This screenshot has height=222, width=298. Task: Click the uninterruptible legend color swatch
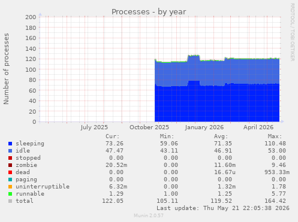click(x=10, y=187)
